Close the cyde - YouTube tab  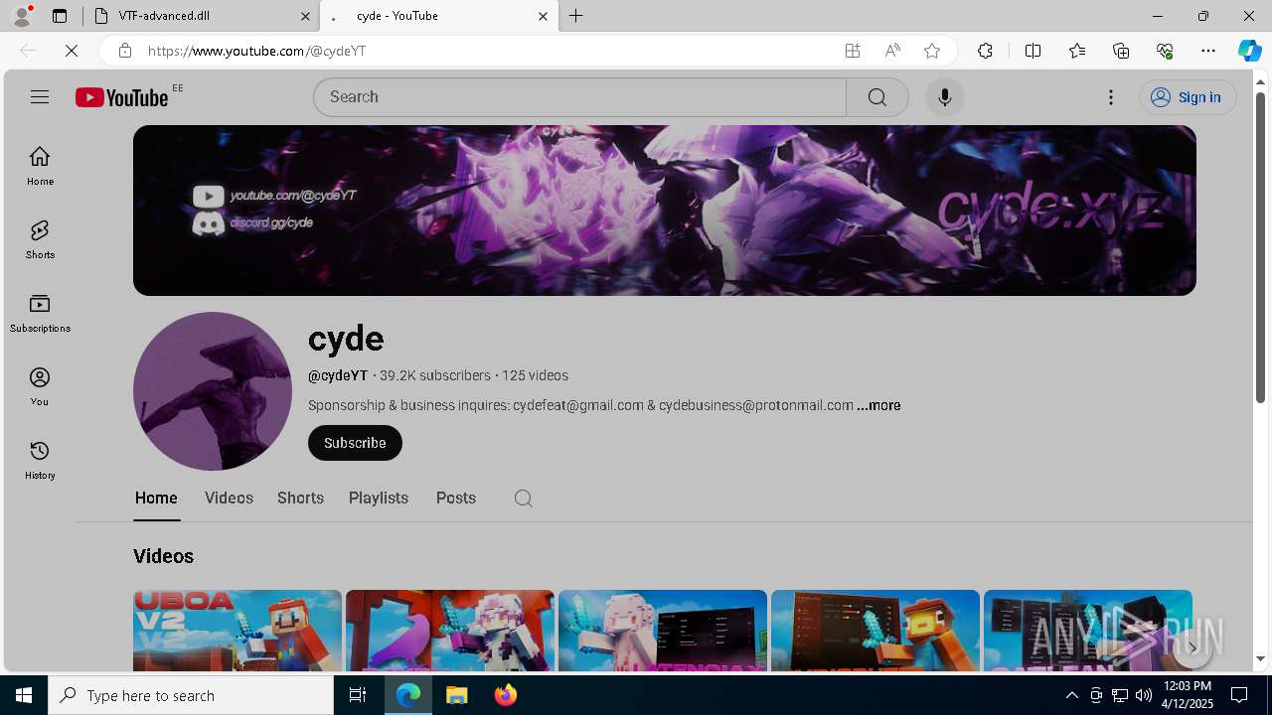tap(543, 16)
